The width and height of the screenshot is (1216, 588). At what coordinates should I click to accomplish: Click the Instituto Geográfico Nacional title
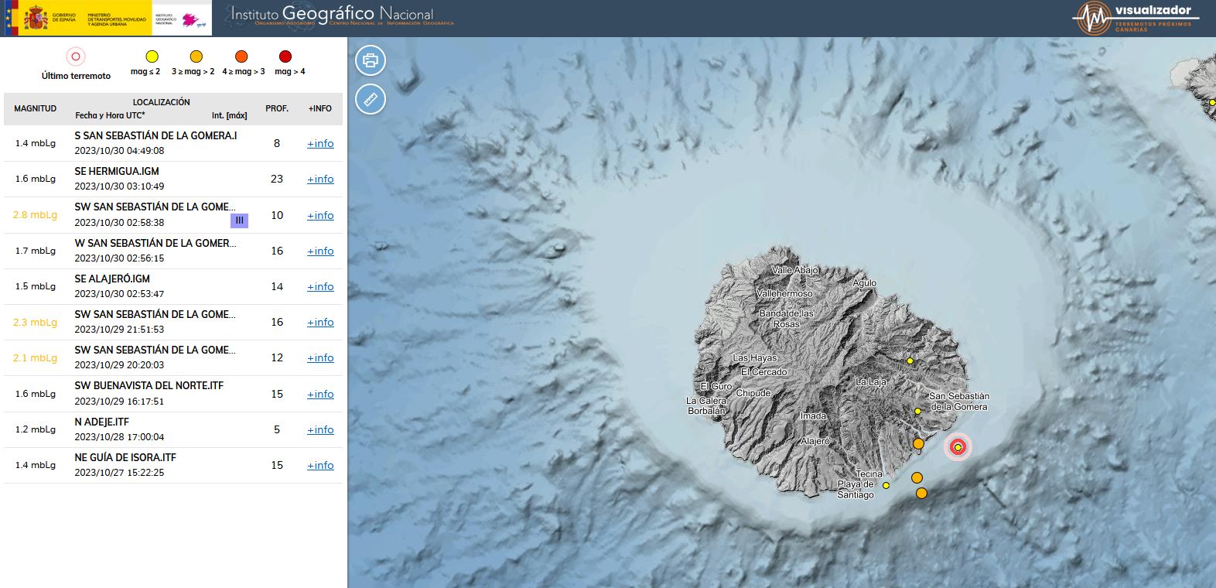pos(332,14)
